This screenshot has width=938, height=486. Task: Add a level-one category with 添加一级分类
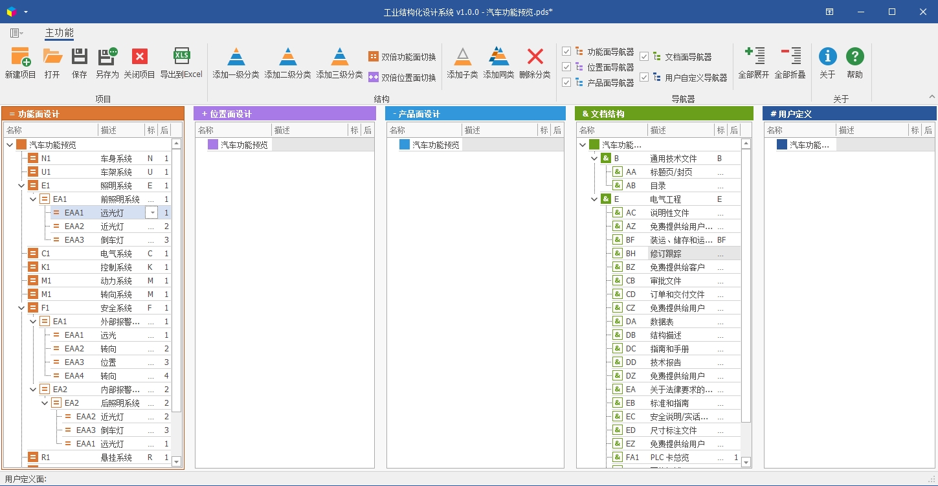click(236, 58)
